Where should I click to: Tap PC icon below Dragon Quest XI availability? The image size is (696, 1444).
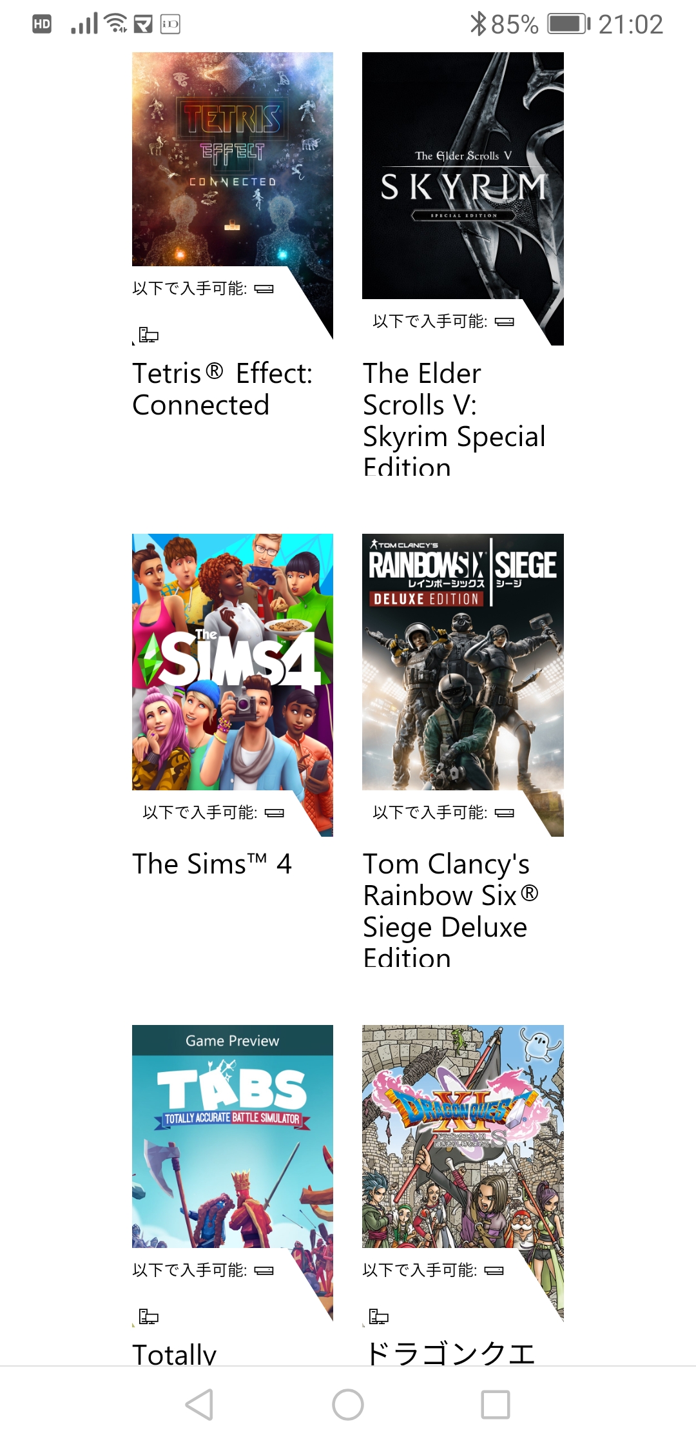pyautogui.click(x=379, y=1316)
